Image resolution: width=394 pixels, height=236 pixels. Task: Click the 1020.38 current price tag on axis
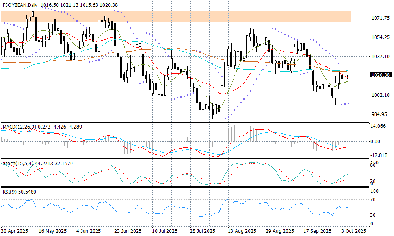380,75
